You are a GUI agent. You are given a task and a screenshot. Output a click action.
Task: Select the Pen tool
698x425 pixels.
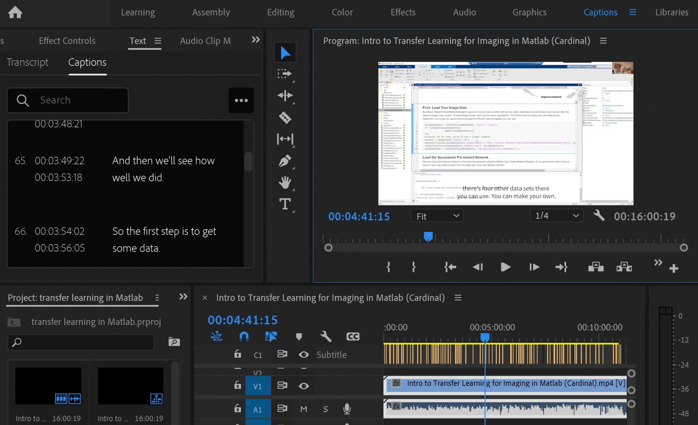(285, 160)
